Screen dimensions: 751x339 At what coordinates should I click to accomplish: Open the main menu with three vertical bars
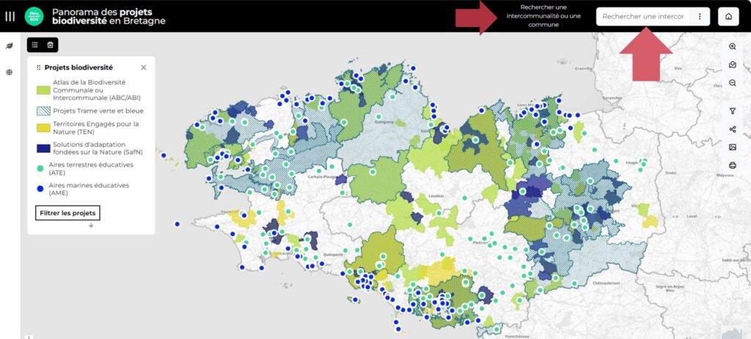[10, 16]
